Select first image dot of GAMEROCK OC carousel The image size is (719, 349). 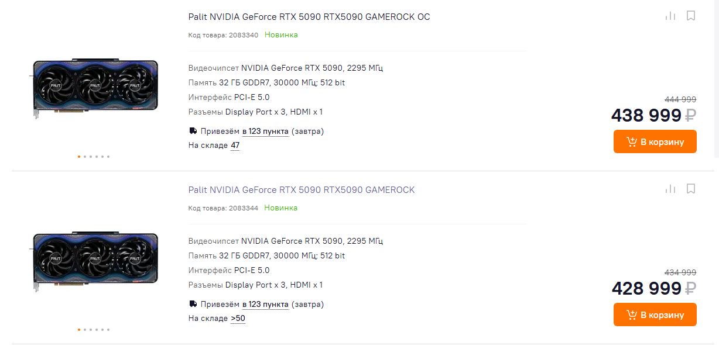(x=79, y=157)
